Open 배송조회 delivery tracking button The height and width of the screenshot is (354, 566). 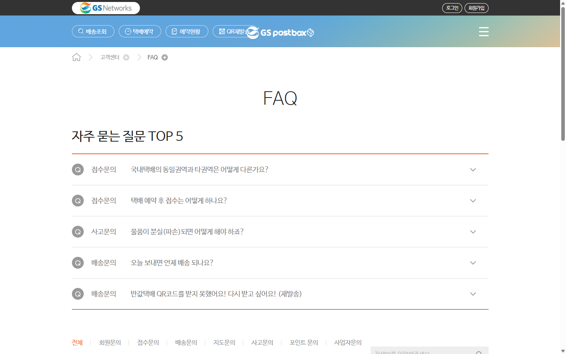(x=93, y=31)
